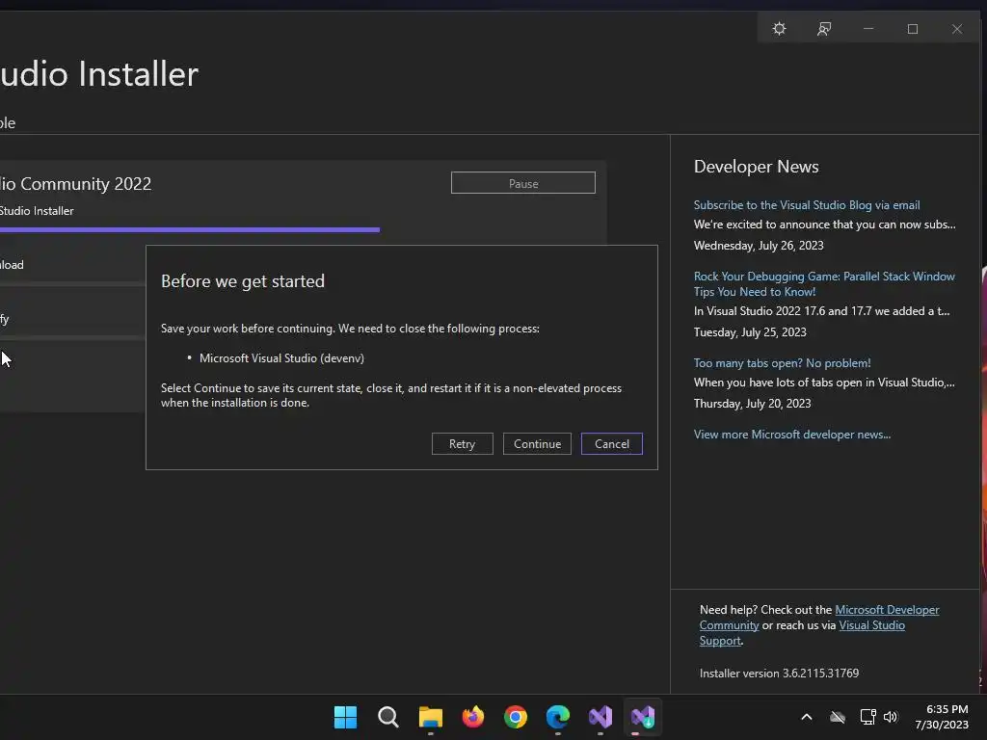Screen dimensions: 987x740
Task: Click Microsoft Visual Studio (devenv) process entry
Action: (281, 358)
